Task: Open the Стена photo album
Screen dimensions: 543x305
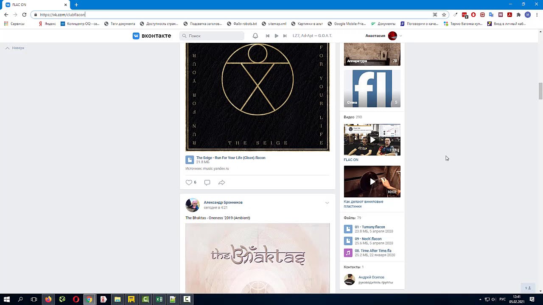Action: coord(372,89)
